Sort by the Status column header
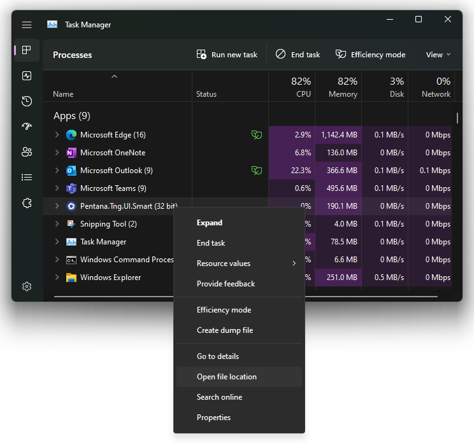Image resolution: width=474 pixels, height=443 pixels. 231,86
